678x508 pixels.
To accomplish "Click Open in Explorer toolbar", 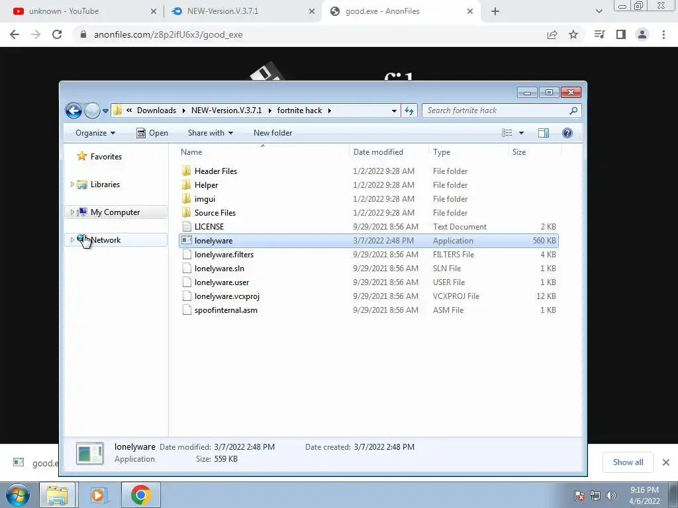I will [152, 133].
